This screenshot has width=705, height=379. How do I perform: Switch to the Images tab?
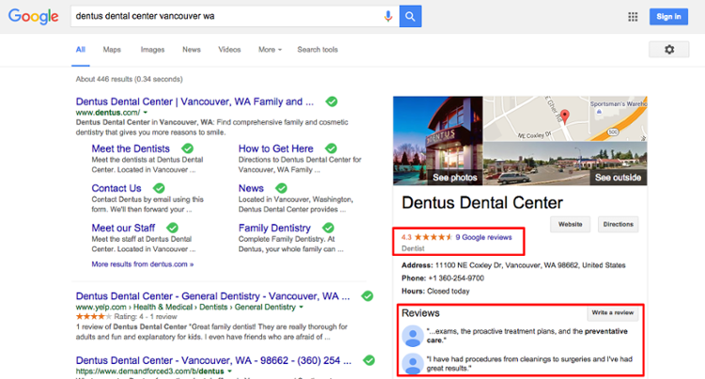152,50
